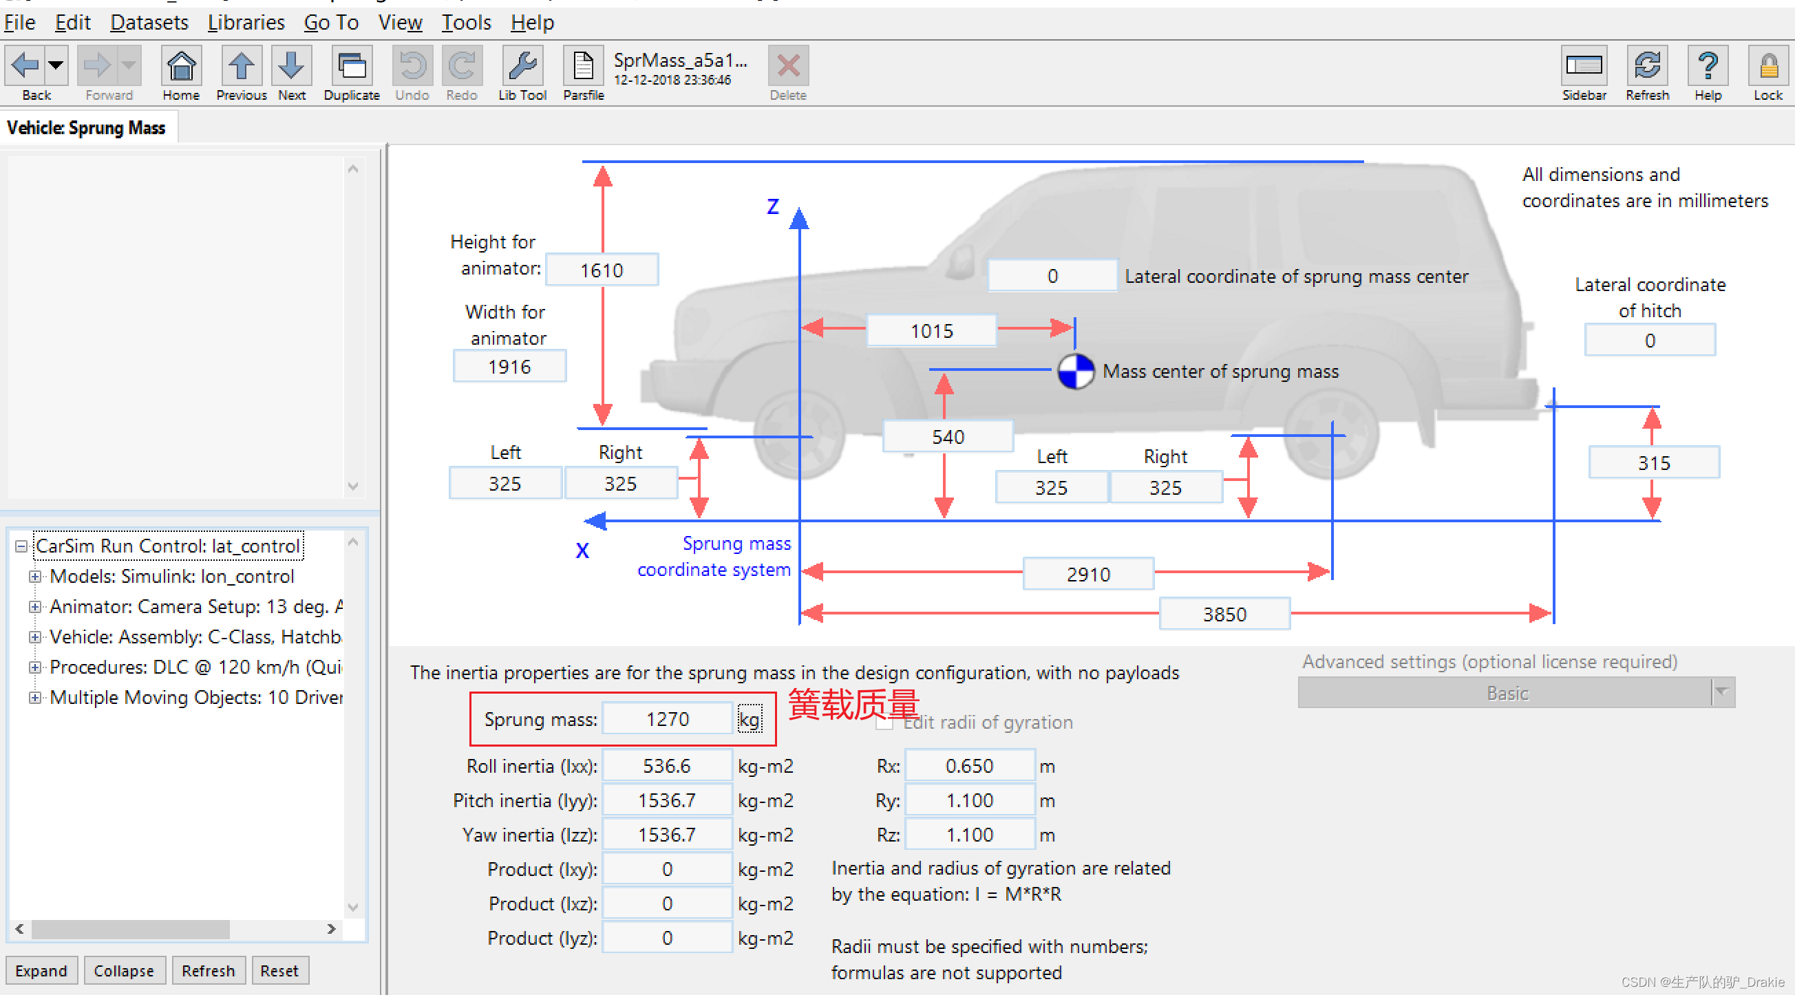The height and width of the screenshot is (995, 1795).
Task: Duplicate the current dataset
Action: [x=352, y=65]
